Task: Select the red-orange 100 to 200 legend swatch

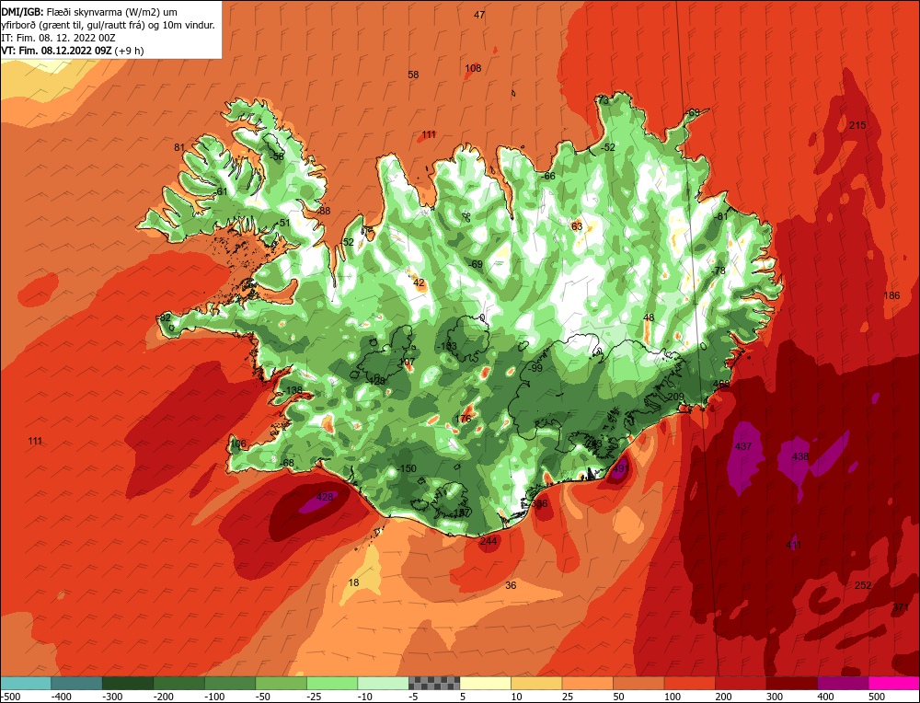Action: (x=689, y=684)
